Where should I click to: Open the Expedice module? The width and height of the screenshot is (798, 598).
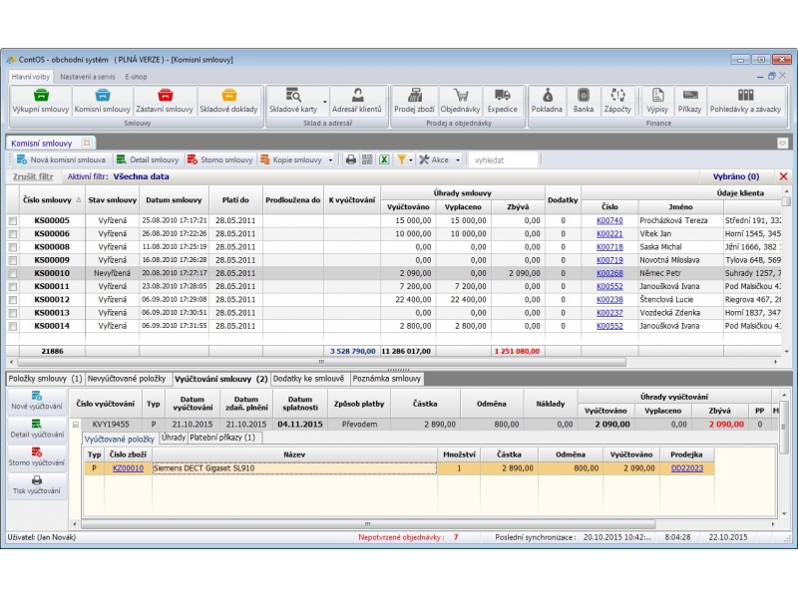tap(503, 101)
